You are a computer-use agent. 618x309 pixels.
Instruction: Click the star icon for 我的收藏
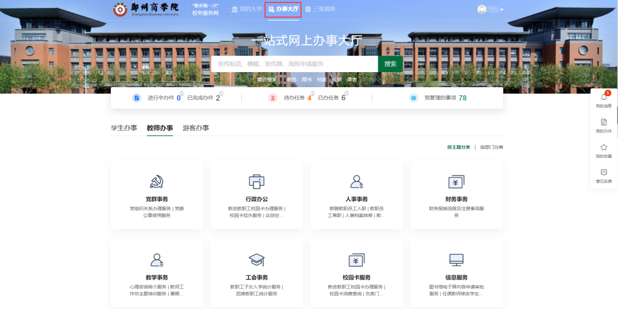[604, 147]
